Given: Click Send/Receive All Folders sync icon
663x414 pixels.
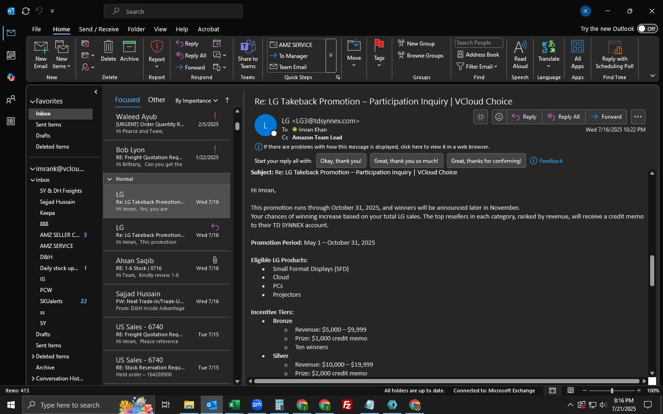Looking at the screenshot, I should [x=26, y=11].
